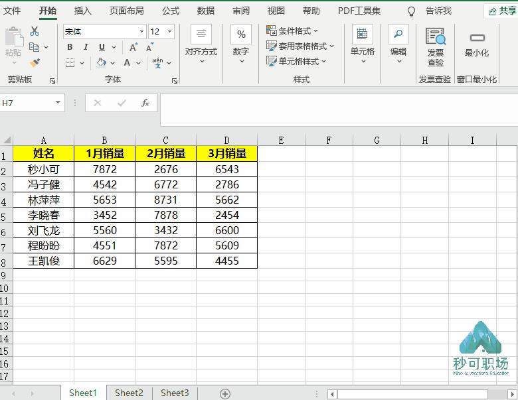Screen dimensions: 518x400
Task: Click Invoice Check (发票查验) button
Action: coord(436,47)
